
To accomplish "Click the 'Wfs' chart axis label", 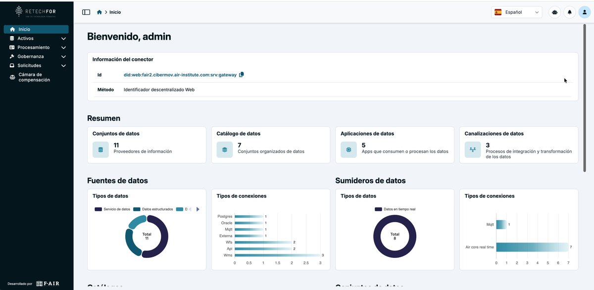I will (229, 242).
